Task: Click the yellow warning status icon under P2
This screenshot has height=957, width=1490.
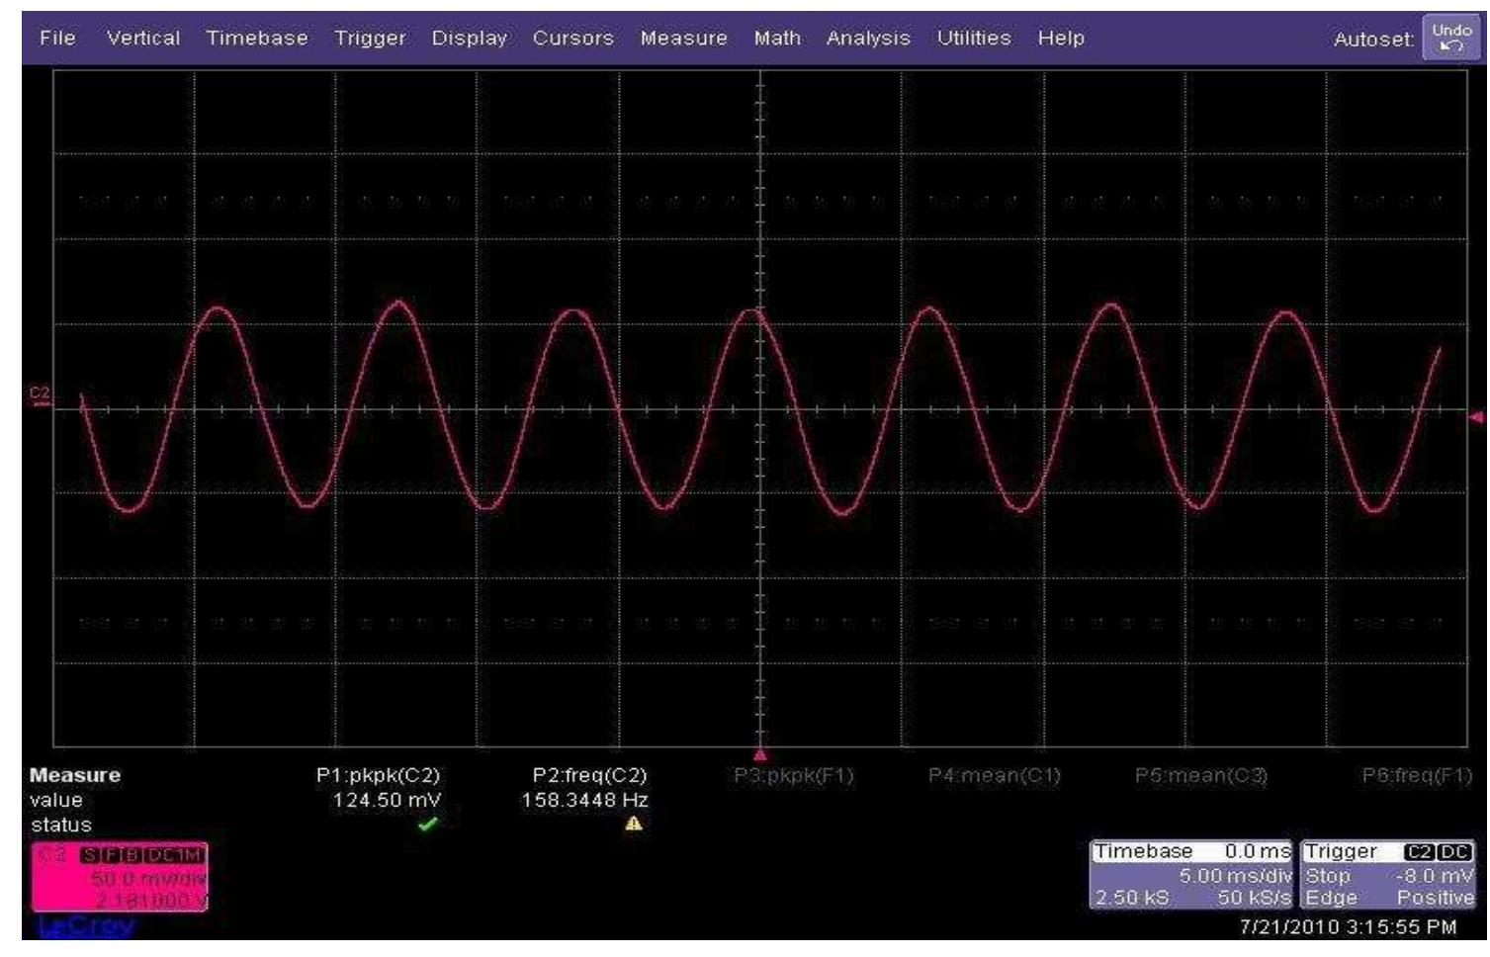Action: pos(633,824)
